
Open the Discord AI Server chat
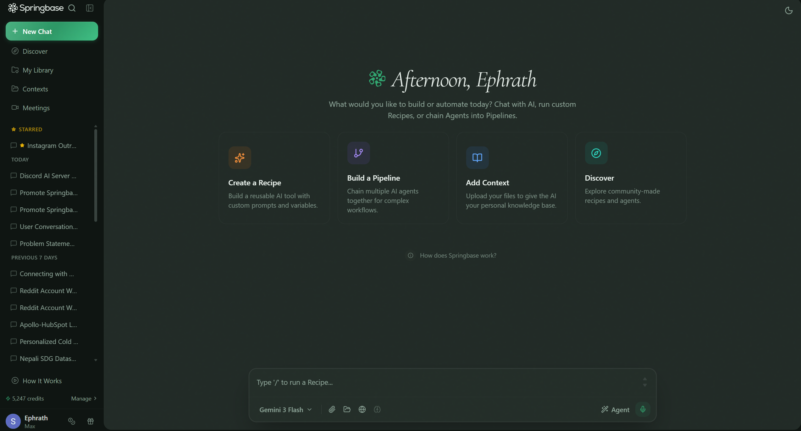pos(49,176)
